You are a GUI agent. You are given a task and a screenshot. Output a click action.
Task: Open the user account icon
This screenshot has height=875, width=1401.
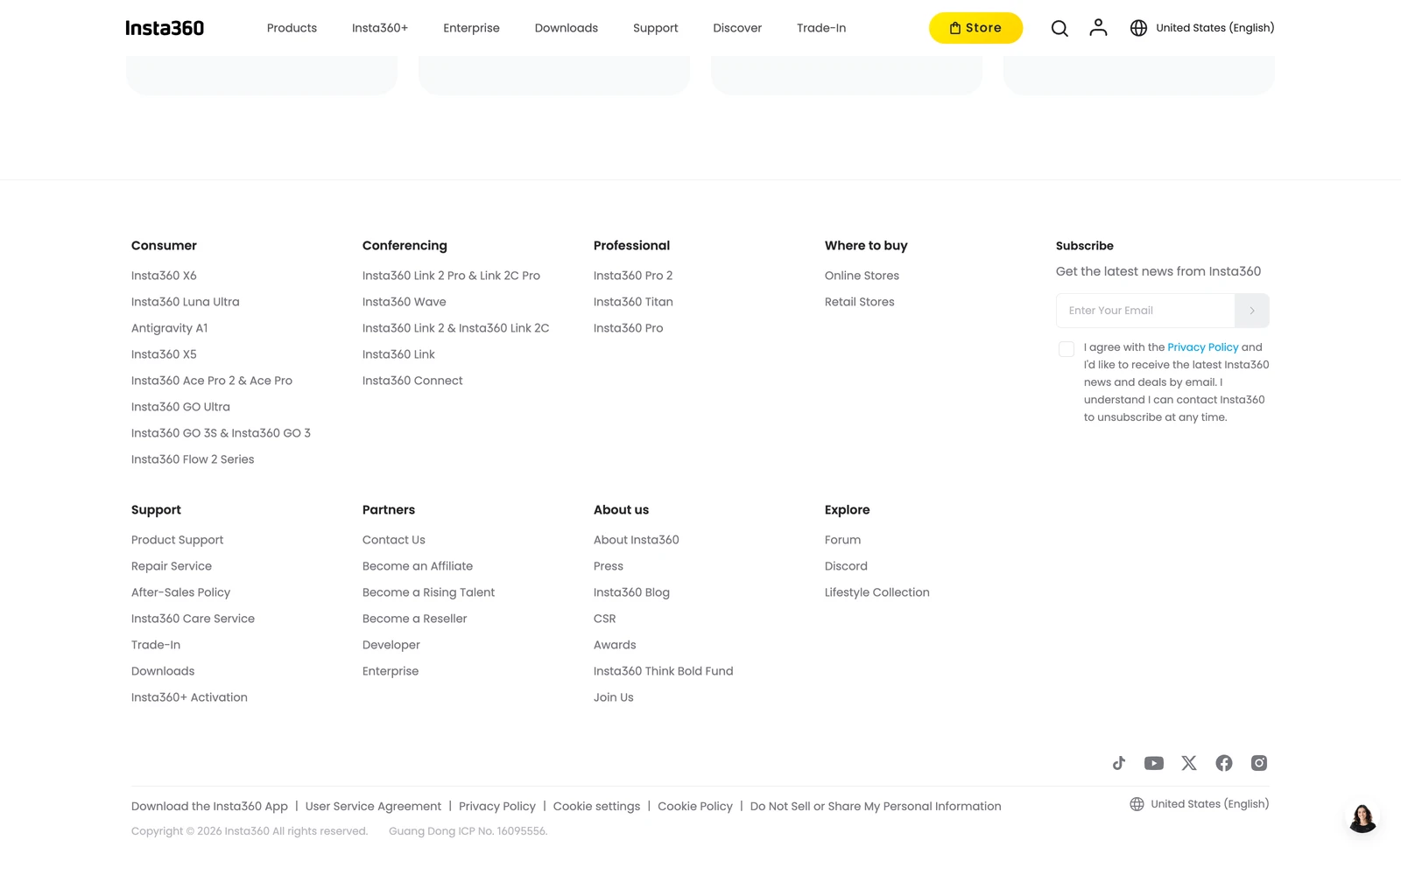pyautogui.click(x=1098, y=28)
